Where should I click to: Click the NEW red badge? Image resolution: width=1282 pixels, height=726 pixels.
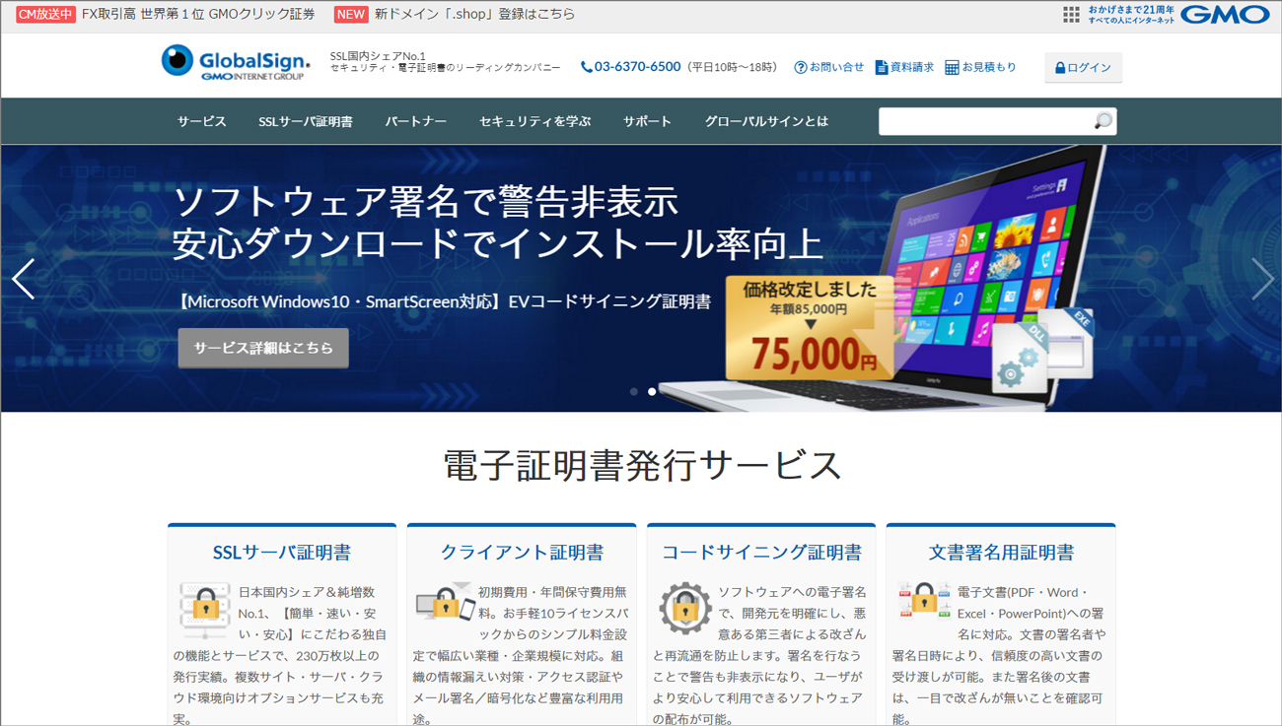351,15
